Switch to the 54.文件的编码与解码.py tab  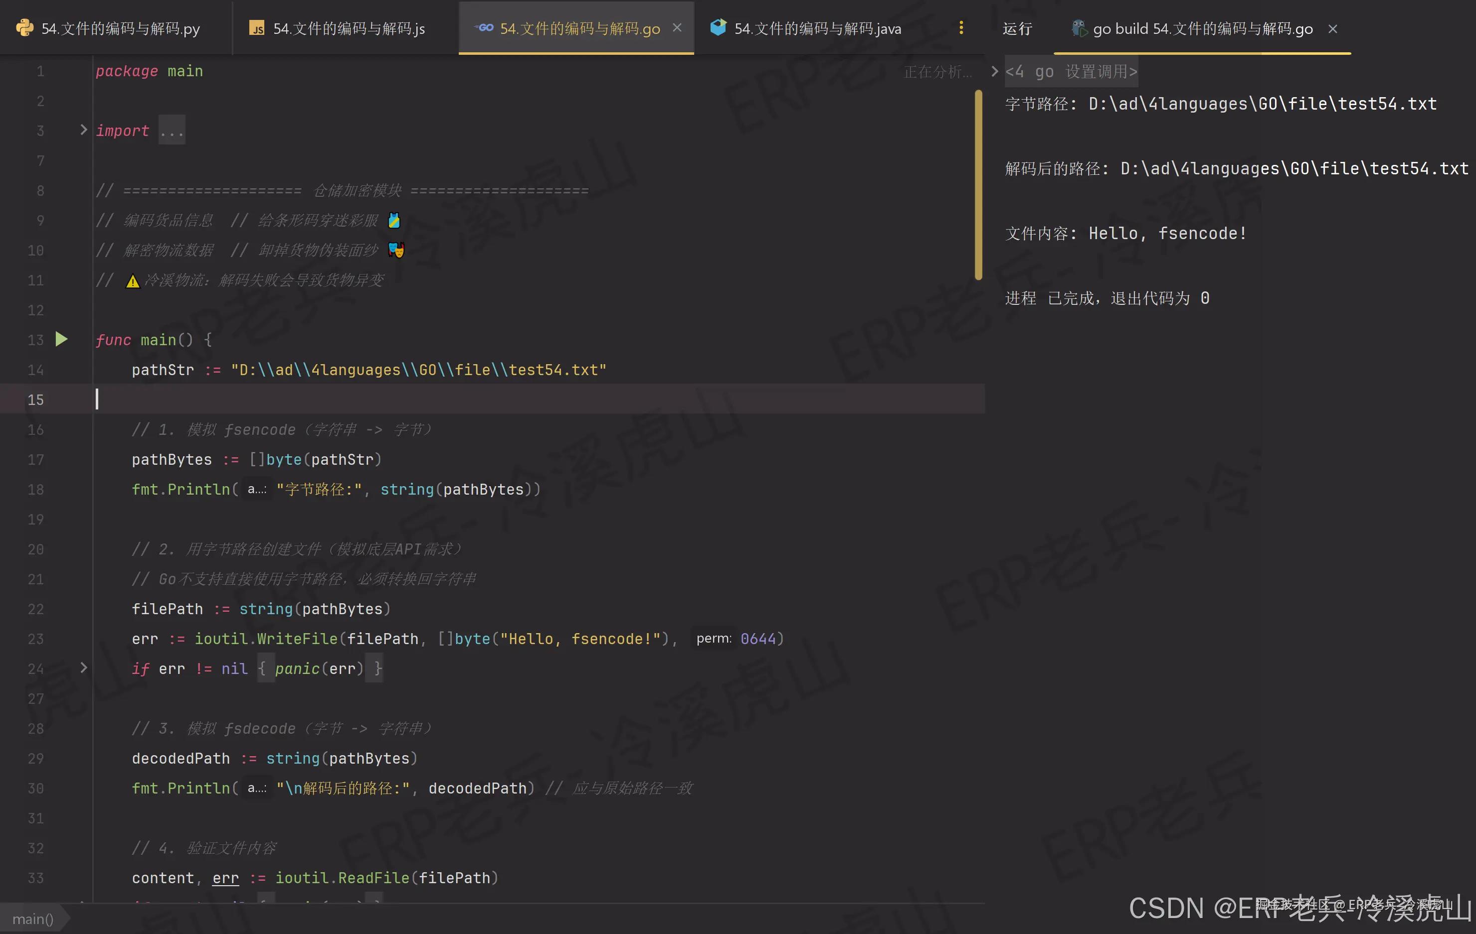pos(120,29)
